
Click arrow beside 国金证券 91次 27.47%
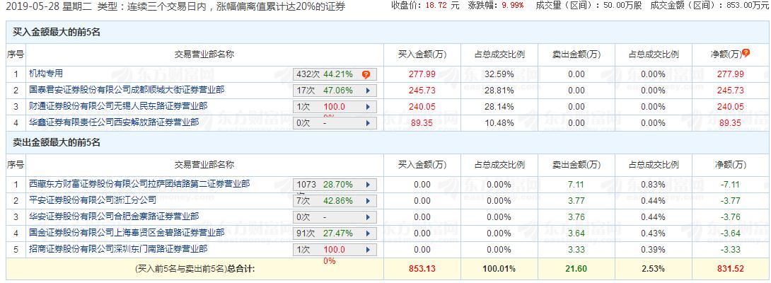click(x=366, y=233)
